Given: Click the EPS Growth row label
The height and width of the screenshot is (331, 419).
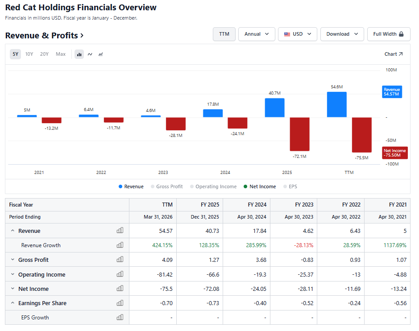Looking at the screenshot, I should [x=35, y=318].
